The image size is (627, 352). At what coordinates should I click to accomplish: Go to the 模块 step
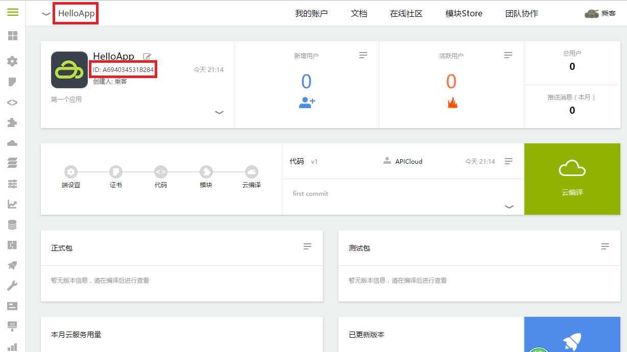(206, 177)
